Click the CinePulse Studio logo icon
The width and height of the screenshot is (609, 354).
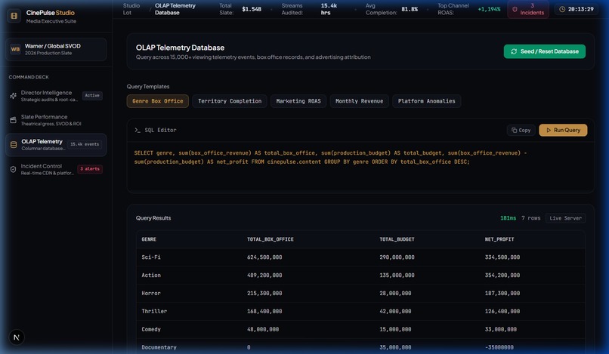coord(14,16)
